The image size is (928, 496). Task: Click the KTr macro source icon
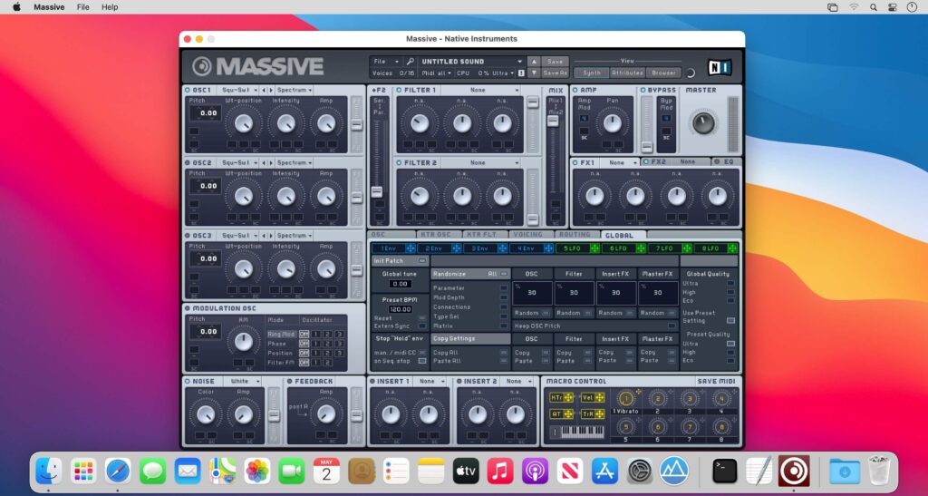(562, 397)
